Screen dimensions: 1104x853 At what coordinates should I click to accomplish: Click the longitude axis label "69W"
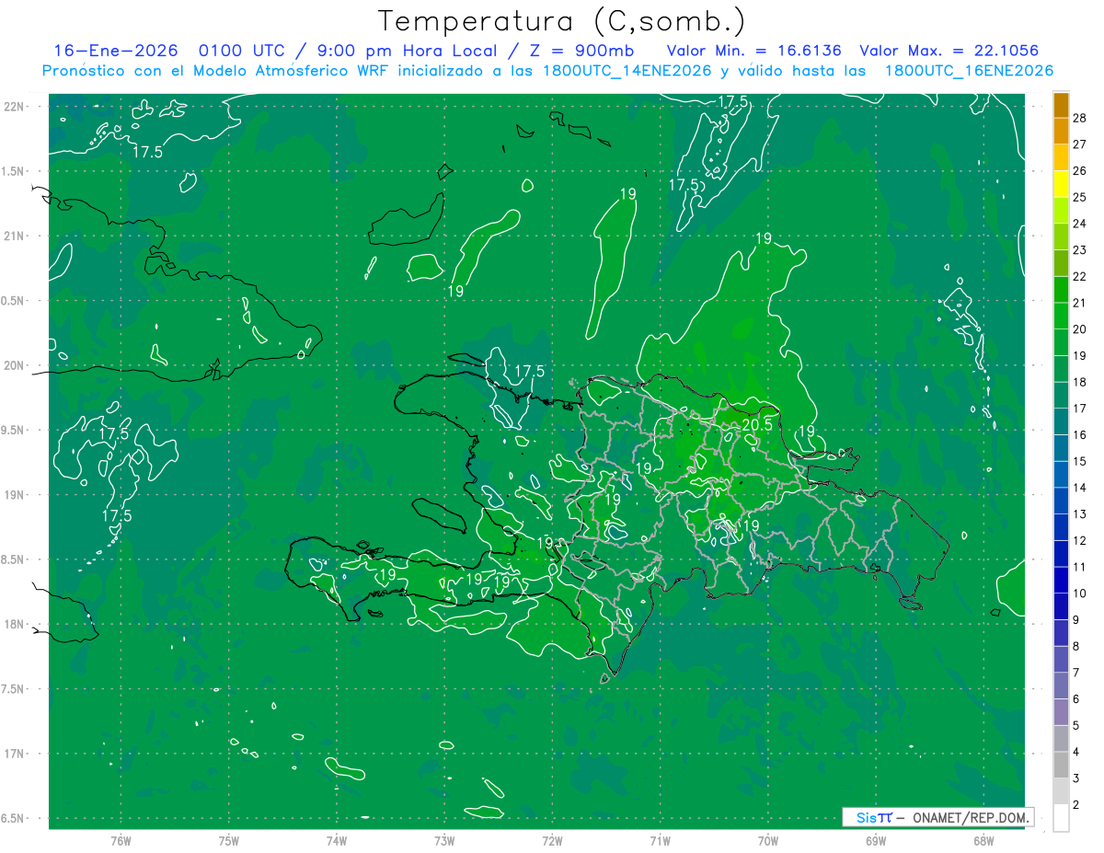point(876,841)
